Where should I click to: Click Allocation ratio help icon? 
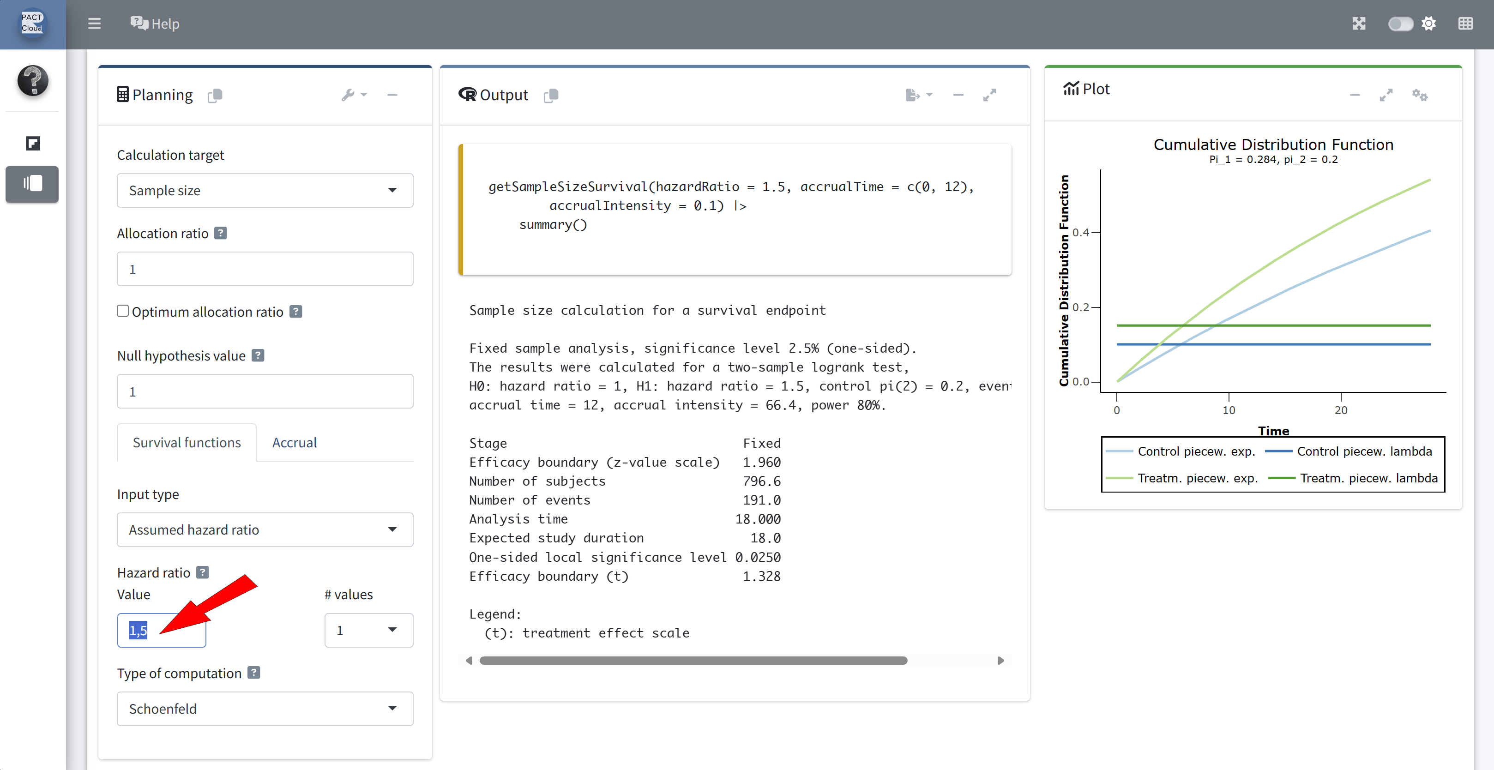[220, 233]
